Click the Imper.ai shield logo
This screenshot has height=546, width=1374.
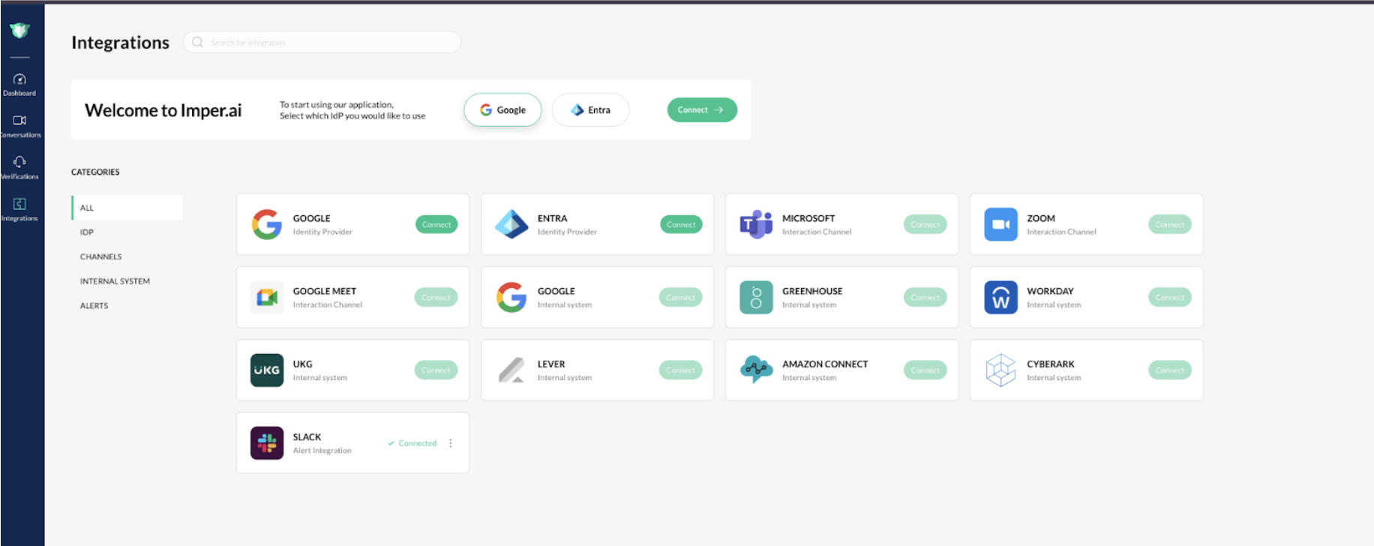point(19,30)
